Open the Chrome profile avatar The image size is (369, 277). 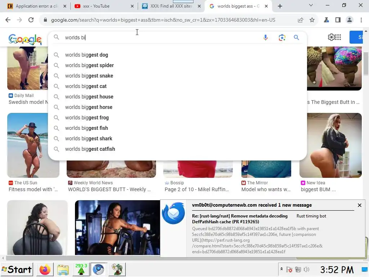[x=350, y=20]
